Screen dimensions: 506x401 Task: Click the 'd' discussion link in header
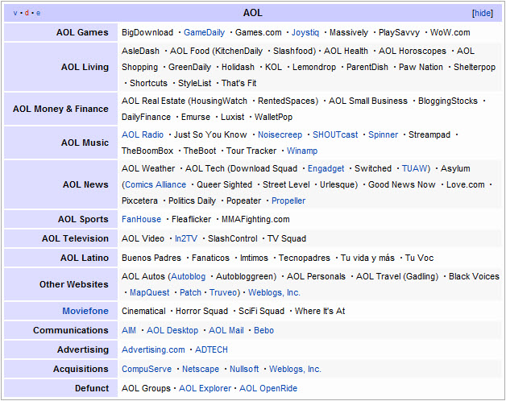27,14
